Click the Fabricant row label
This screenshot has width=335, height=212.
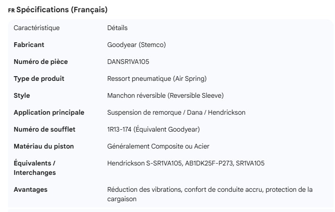click(29, 45)
